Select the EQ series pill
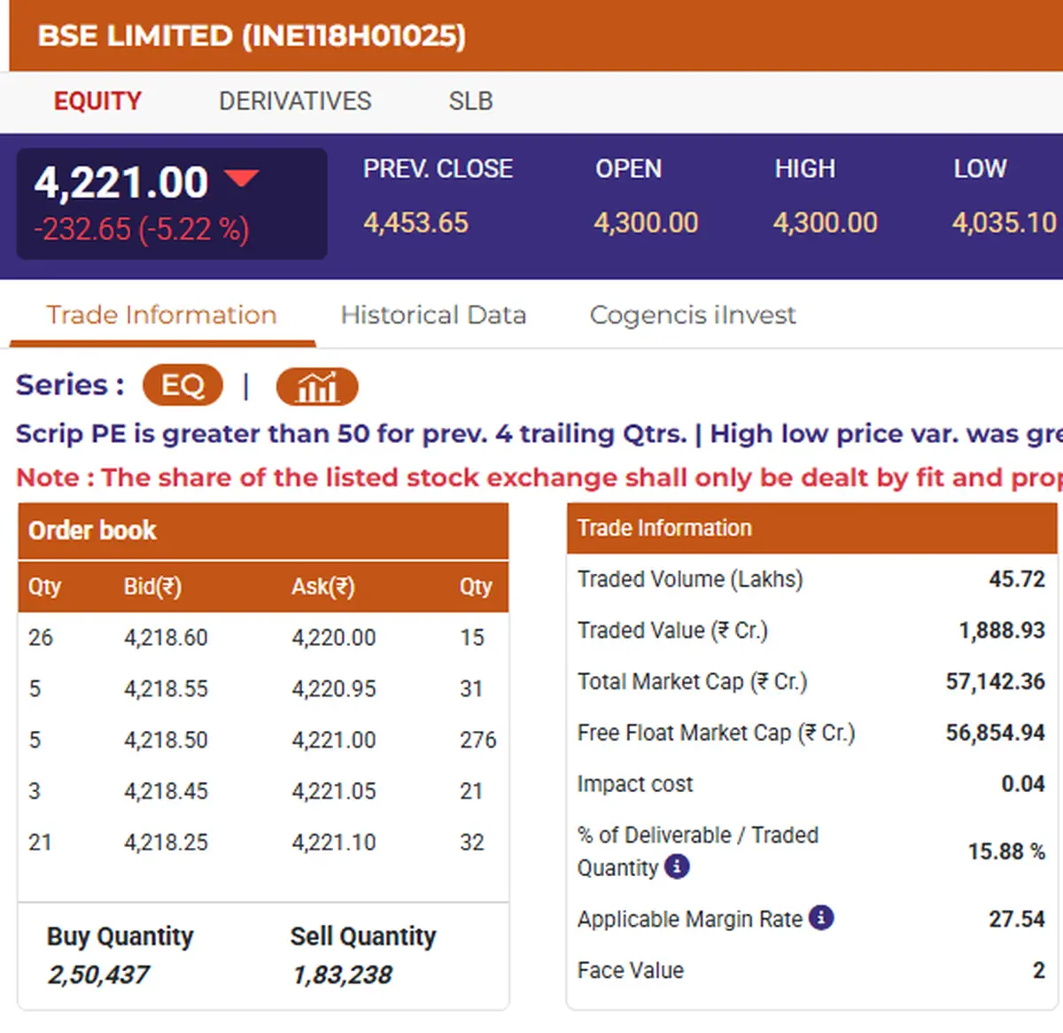1063x1033 pixels. [x=182, y=384]
